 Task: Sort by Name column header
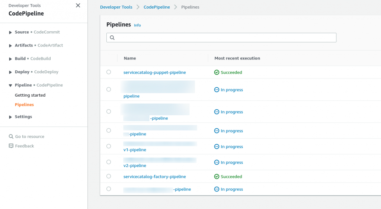click(130, 58)
